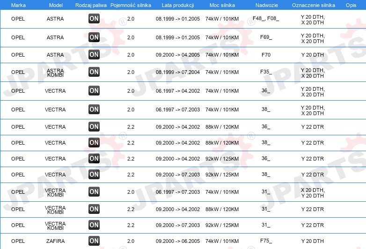This screenshot has width=366, height=249.
Task: Click the Rodzaj paliwa column header
Action: pyautogui.click(x=91, y=5)
